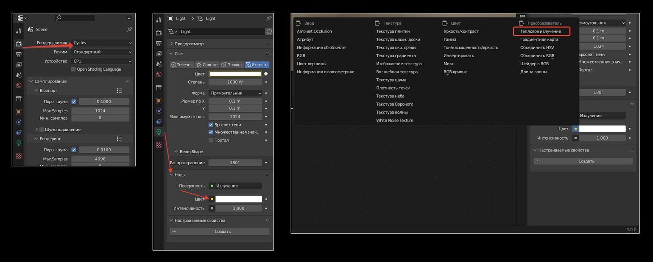Enable the Портал checkbox
This screenshot has width=653, height=262.
click(x=211, y=140)
